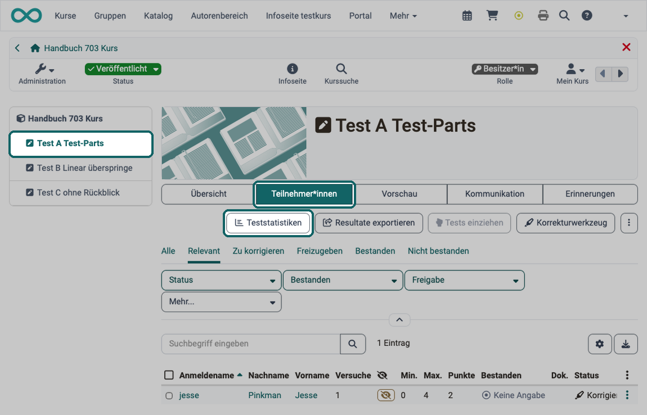
Task: Expand the Mehr menu in top navigation
Action: pos(403,16)
